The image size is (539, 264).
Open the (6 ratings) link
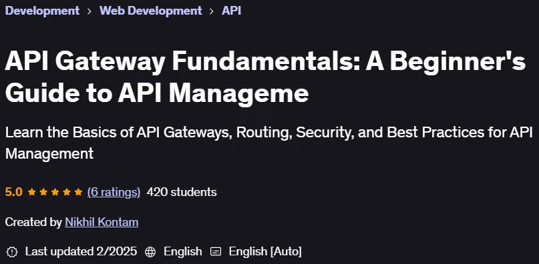click(x=114, y=192)
